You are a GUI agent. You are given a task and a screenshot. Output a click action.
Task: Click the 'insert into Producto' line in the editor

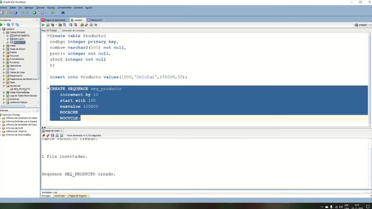pos(119,77)
